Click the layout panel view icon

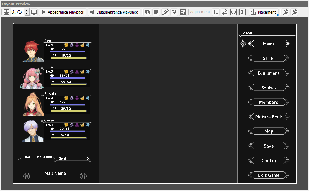point(183,12)
